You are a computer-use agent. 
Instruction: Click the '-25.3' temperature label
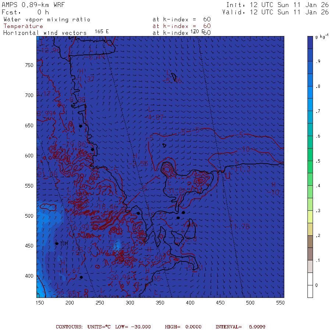coord(82,250)
